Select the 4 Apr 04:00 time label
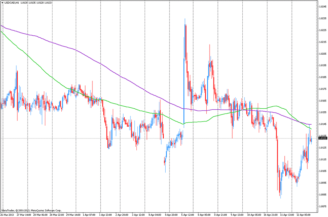The height and width of the screenshot is (217, 328). tap(155, 215)
